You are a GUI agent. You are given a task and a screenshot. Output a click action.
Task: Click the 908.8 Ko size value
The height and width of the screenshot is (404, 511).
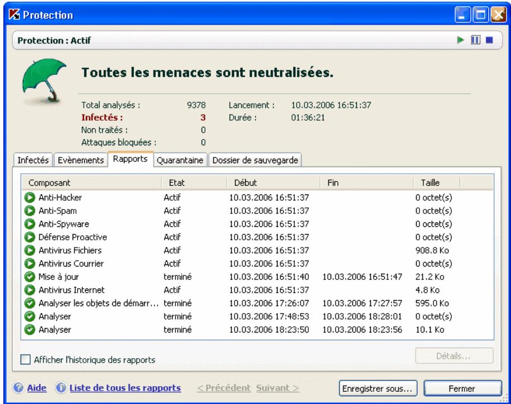[432, 250]
